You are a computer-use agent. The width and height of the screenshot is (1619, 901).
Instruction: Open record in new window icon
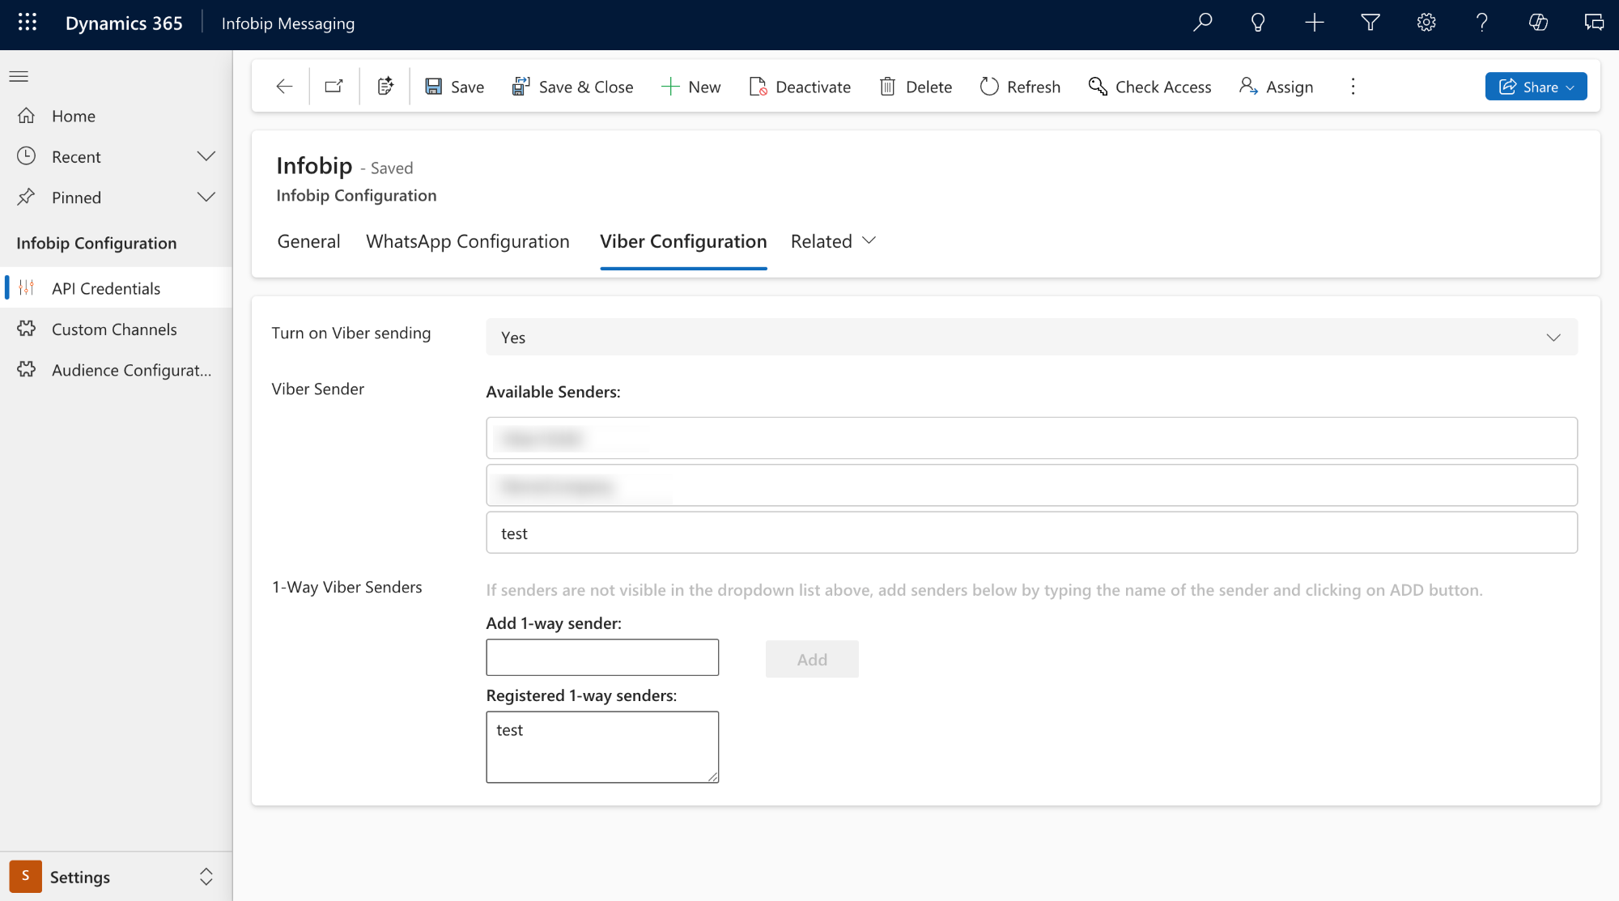coord(334,87)
